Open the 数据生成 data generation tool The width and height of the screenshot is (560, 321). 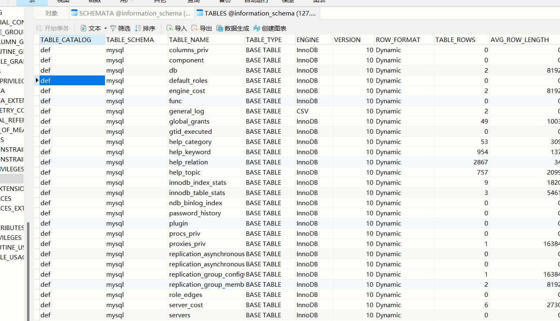point(220,28)
